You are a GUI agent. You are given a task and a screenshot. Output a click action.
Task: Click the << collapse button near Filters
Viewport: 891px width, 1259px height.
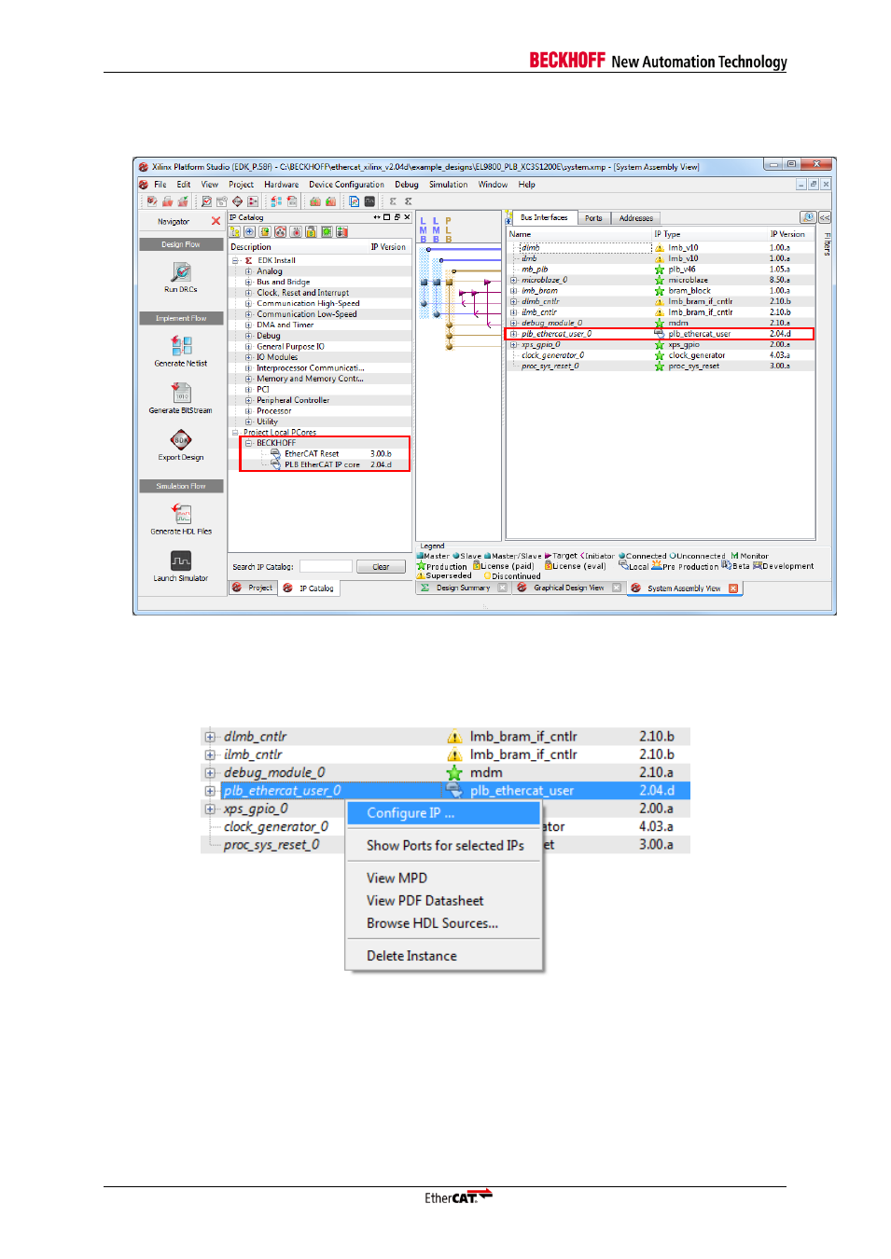point(825,217)
